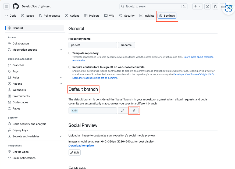This screenshot has width=235, height=169.
Task: Go to the GitHub home logo
Action: point(16,6)
